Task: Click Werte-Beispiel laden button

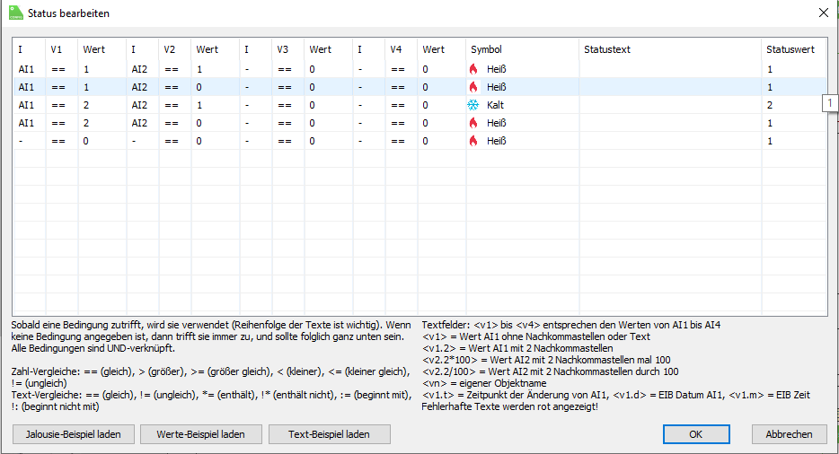Action: [x=200, y=434]
